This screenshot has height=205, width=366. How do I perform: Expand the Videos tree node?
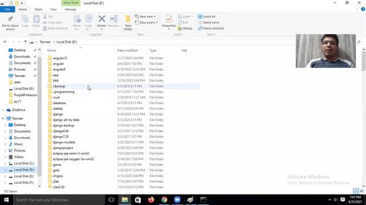[x=5, y=157]
